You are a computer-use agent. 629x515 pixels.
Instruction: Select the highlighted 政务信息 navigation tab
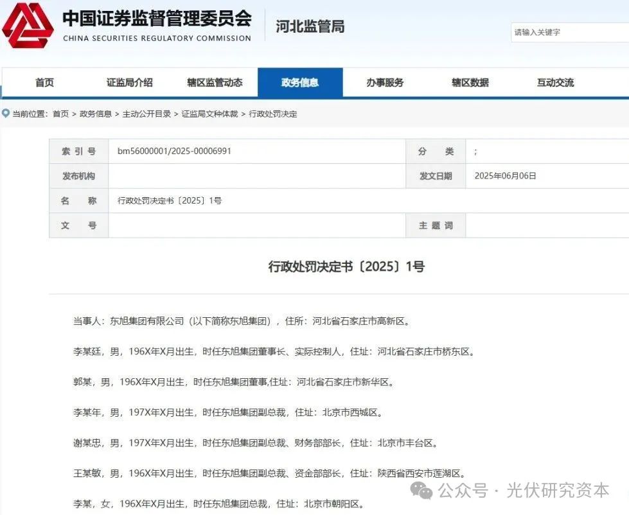[300, 83]
